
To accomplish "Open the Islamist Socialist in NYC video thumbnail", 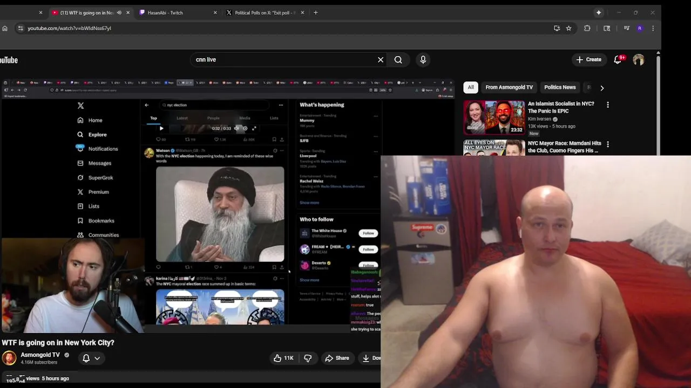I will 494,117.
